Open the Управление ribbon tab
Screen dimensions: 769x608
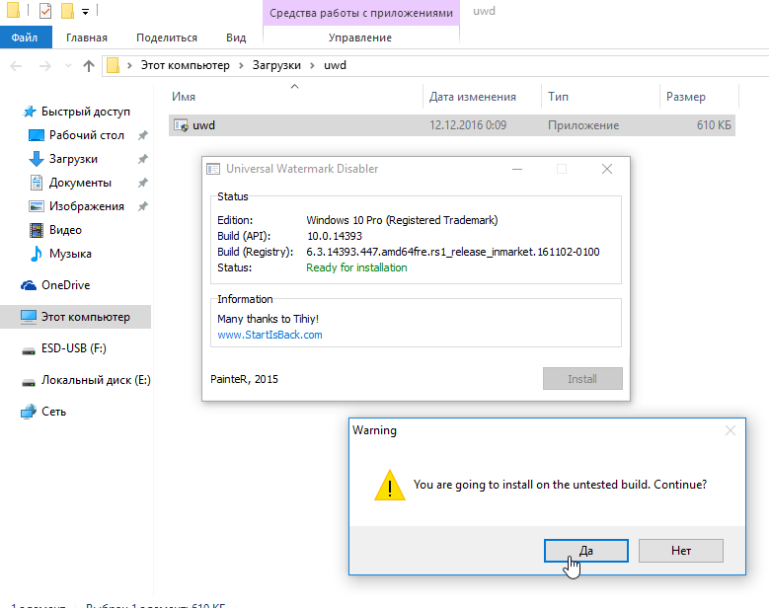[x=360, y=38]
